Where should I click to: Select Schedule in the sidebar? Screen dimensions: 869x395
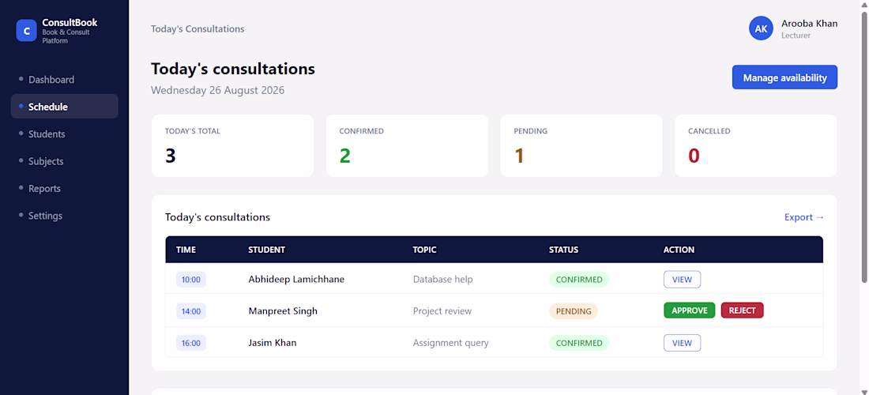click(x=64, y=107)
